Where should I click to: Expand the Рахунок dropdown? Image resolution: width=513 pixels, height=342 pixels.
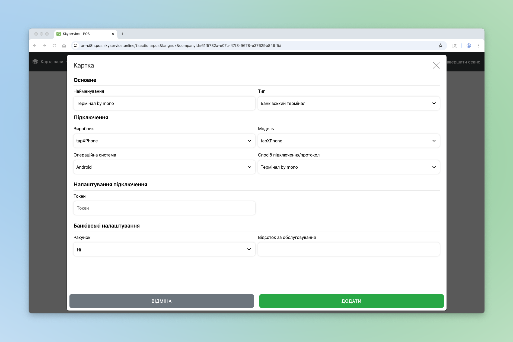click(x=164, y=250)
